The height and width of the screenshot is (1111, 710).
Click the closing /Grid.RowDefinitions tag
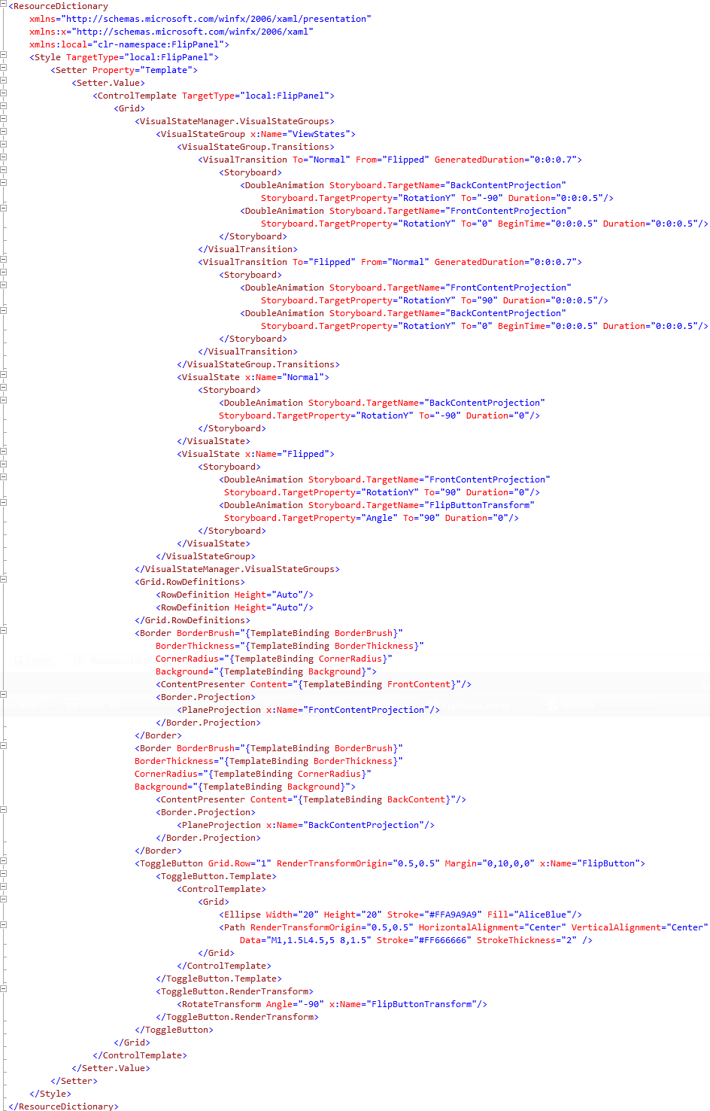193,620
